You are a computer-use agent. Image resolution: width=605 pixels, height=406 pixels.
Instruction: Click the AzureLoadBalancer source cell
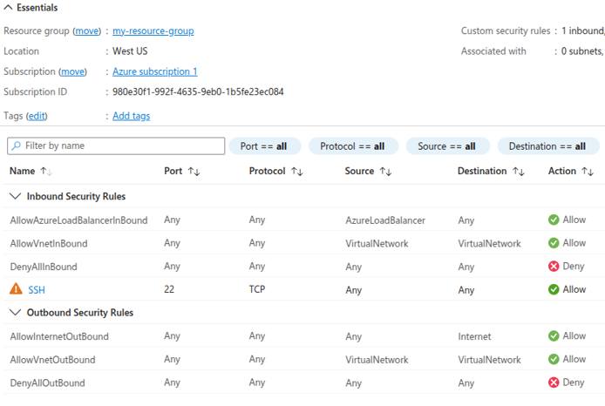pos(385,220)
